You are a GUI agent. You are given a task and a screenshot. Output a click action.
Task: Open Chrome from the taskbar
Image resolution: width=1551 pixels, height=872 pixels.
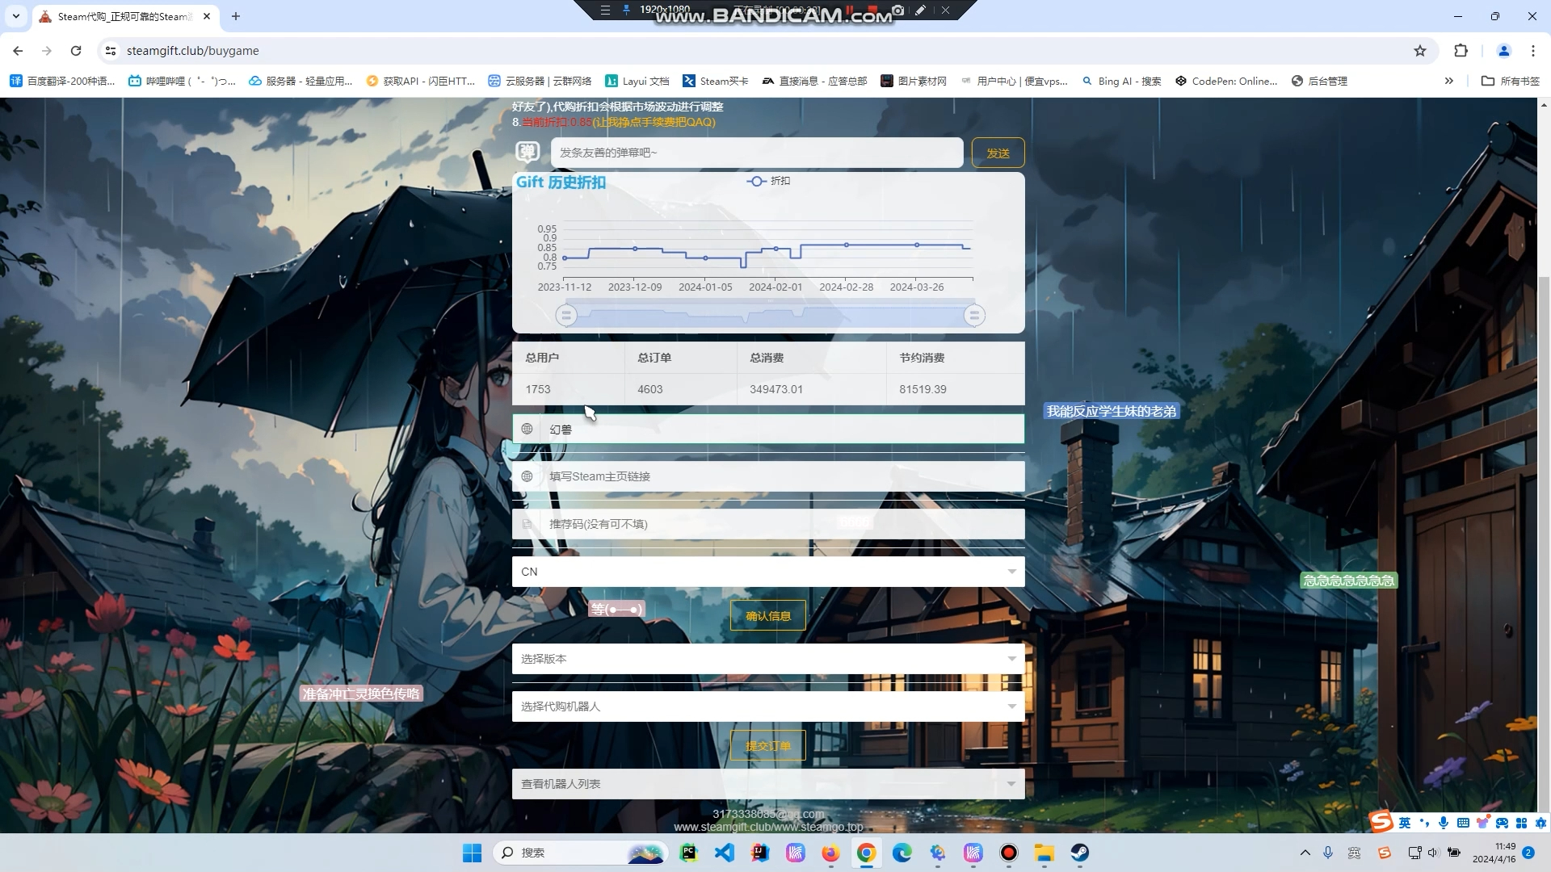[x=866, y=853]
